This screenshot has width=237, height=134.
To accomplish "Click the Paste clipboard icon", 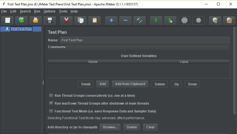I will pyautogui.click(x=94, y=20).
